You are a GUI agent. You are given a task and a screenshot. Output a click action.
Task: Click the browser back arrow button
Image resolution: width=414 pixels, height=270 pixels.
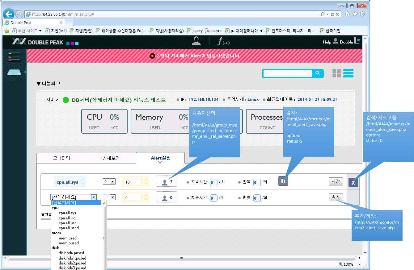pos(9,14)
